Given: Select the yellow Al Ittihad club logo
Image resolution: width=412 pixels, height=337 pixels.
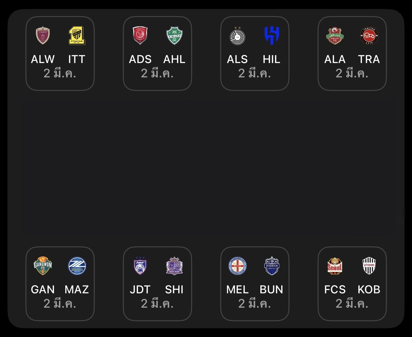Looking at the screenshot, I should click(x=77, y=36).
